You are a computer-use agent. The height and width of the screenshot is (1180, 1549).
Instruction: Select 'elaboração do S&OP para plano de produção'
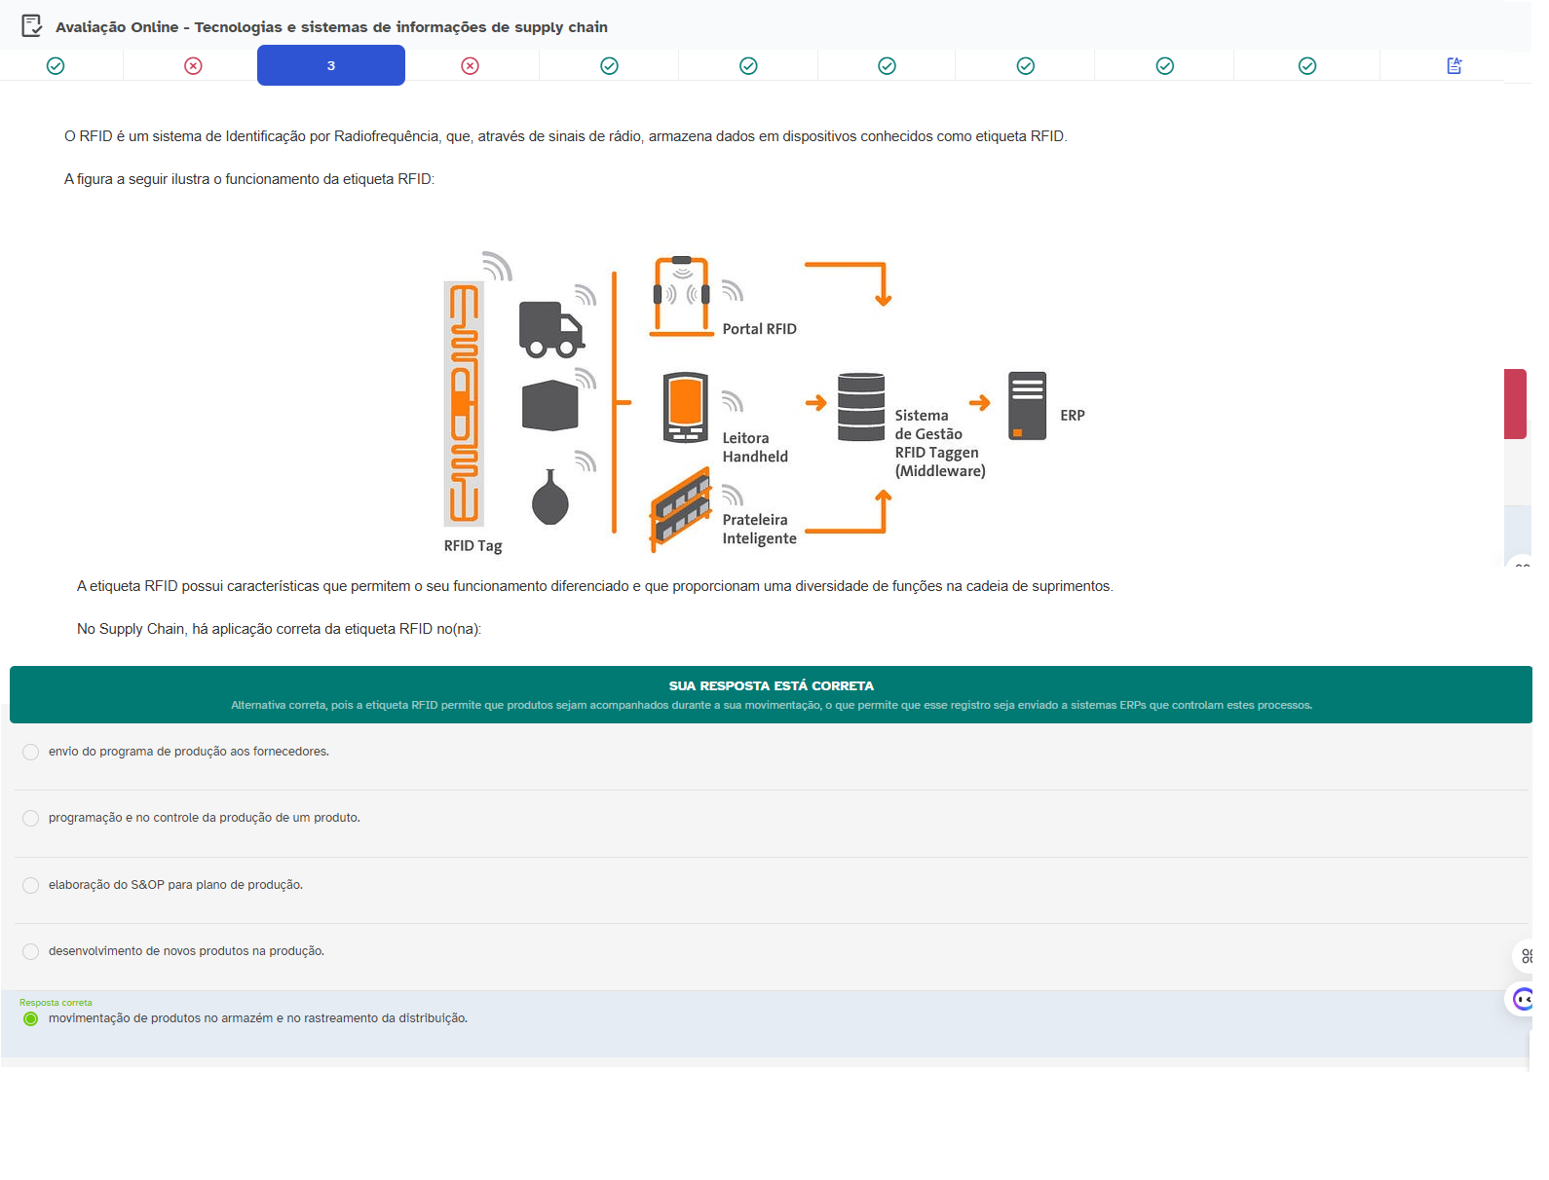click(31, 886)
